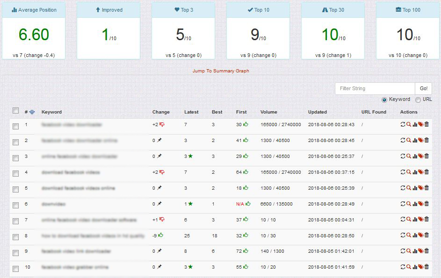Focus the Filter String input field
Image resolution: width=441 pixels, height=278 pixels.
[375, 88]
